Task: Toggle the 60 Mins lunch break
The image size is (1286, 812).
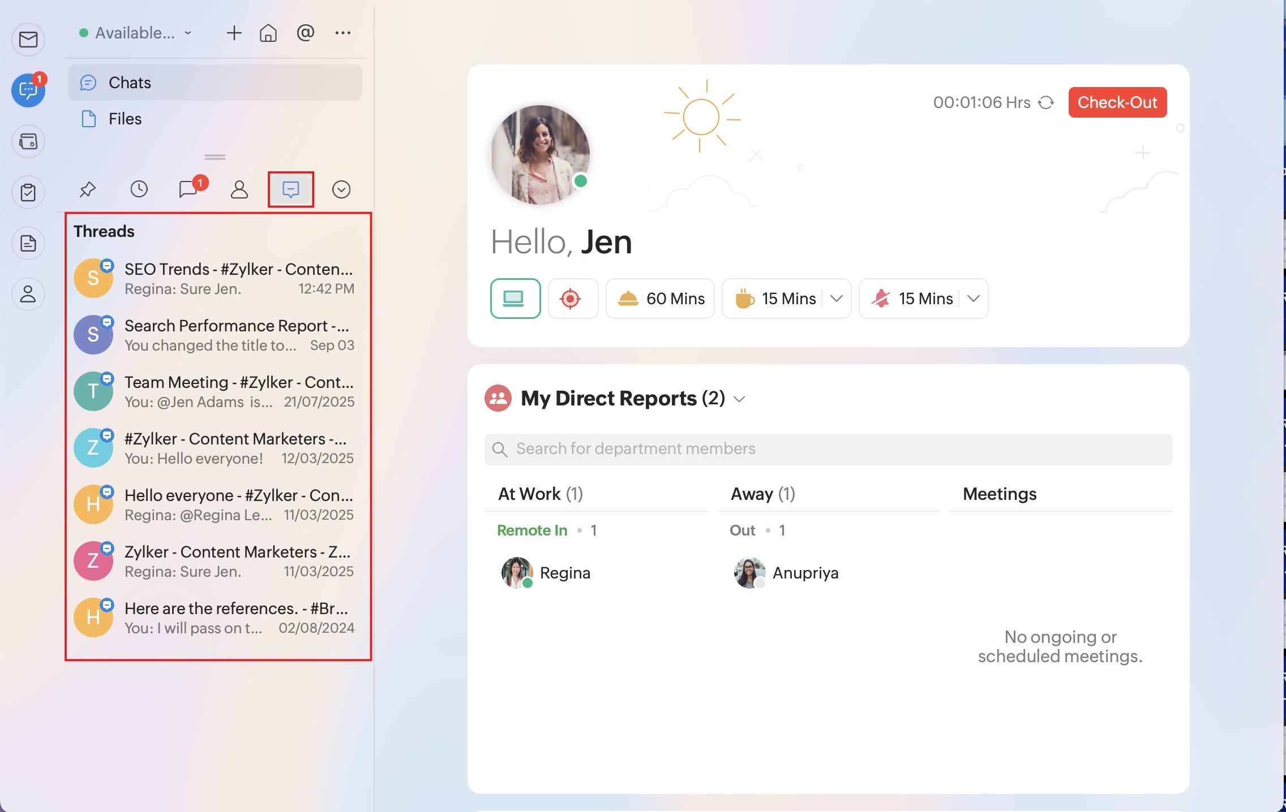Action: tap(660, 299)
